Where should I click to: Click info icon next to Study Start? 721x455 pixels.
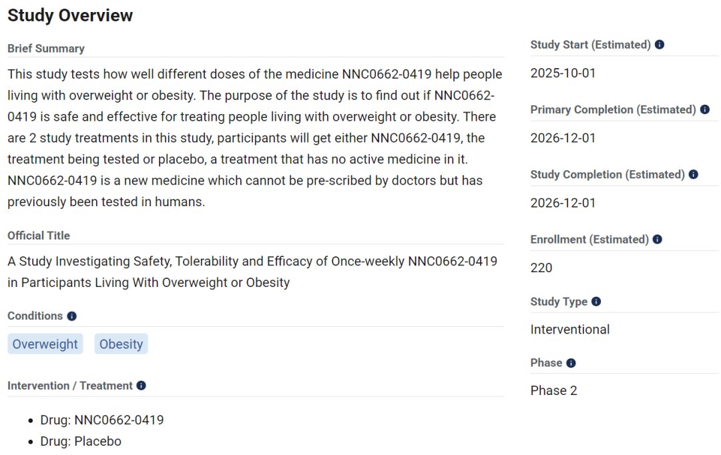coord(660,45)
